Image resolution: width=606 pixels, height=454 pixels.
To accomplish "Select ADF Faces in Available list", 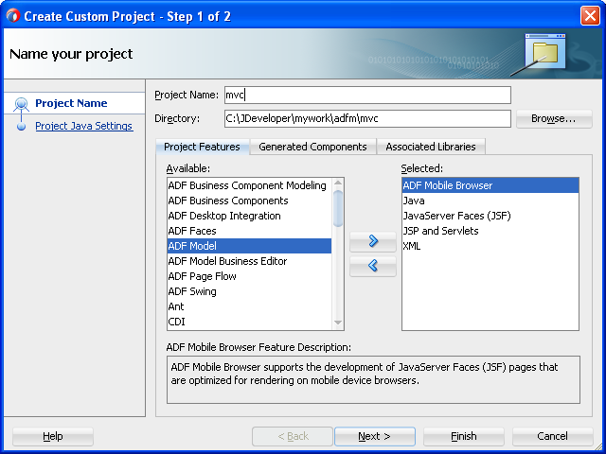I will (249, 231).
